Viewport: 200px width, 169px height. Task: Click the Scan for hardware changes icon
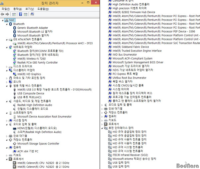point(32,14)
